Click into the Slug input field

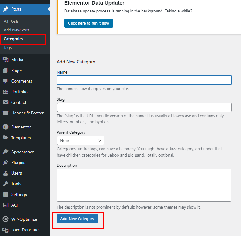[144, 107]
